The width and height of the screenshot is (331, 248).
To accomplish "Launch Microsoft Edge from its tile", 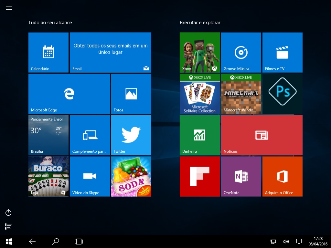I will pyautogui.click(x=69, y=94).
